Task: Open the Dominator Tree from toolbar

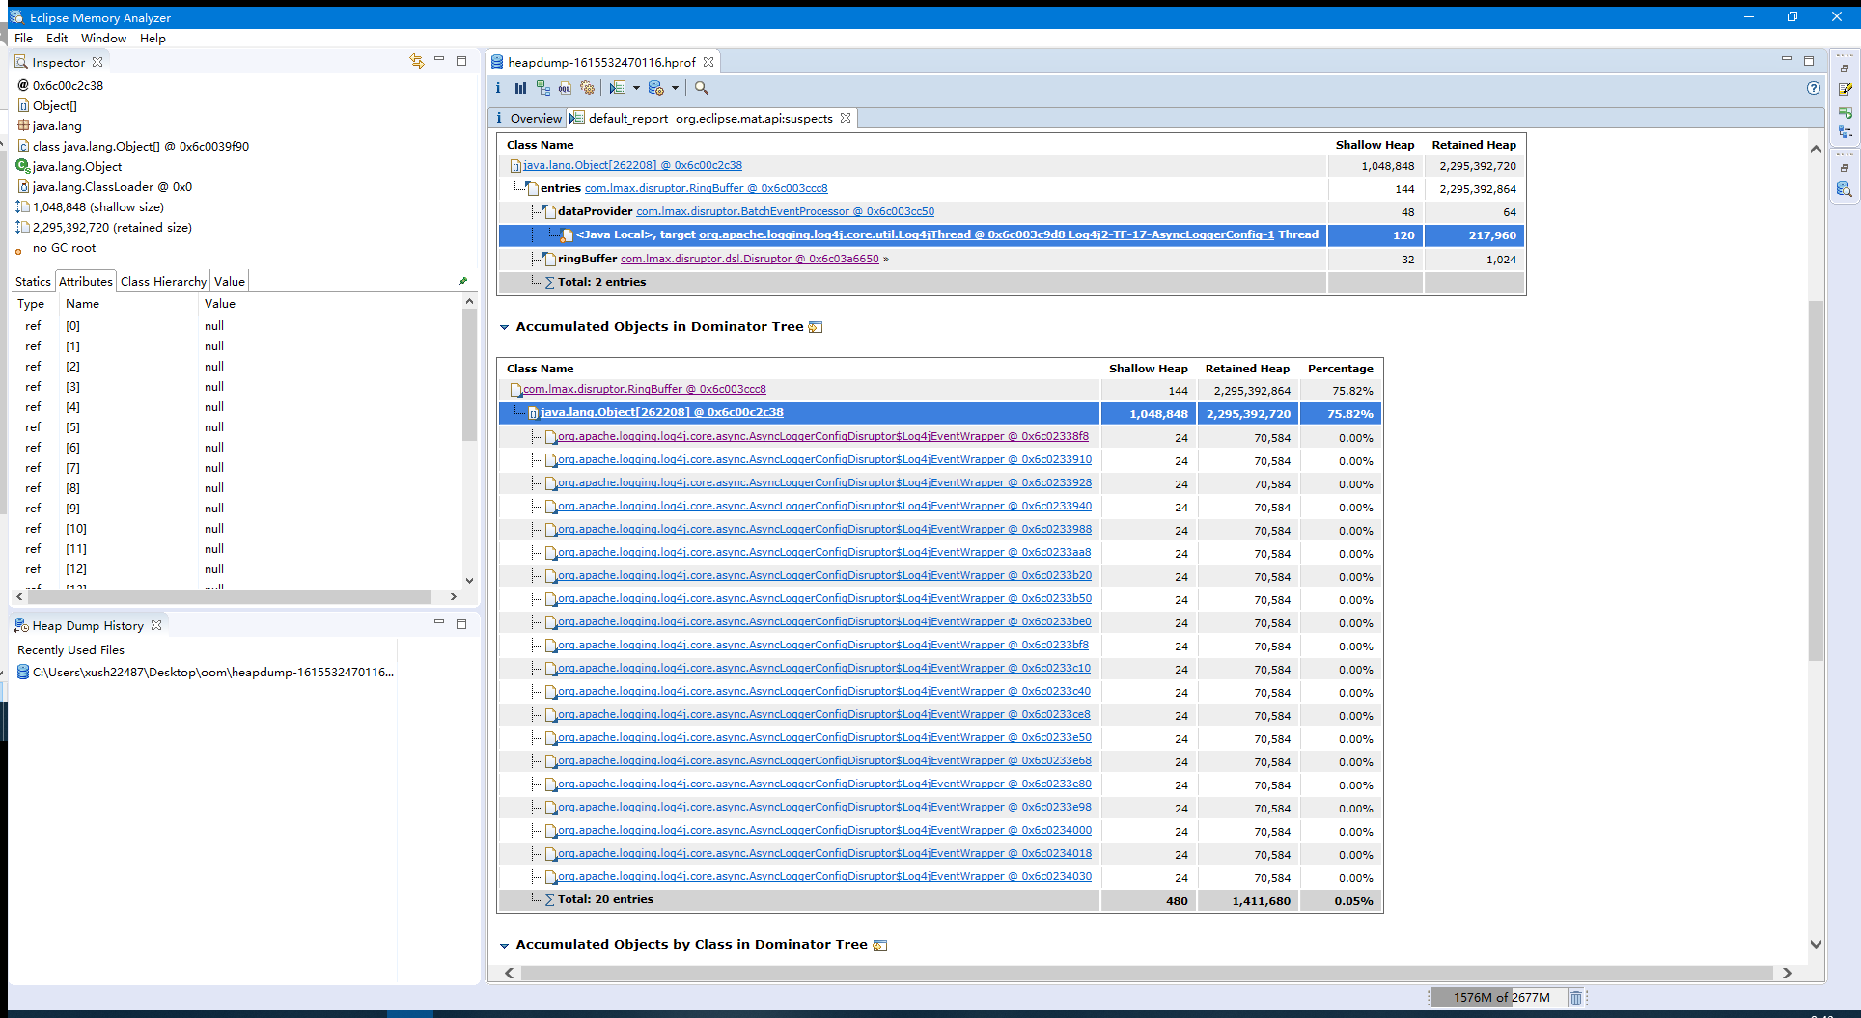Action: coord(542,88)
